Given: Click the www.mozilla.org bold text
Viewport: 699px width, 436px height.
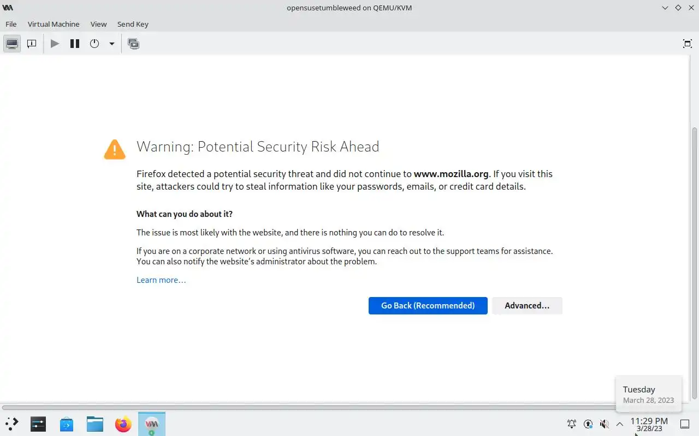Looking at the screenshot, I should click(451, 174).
